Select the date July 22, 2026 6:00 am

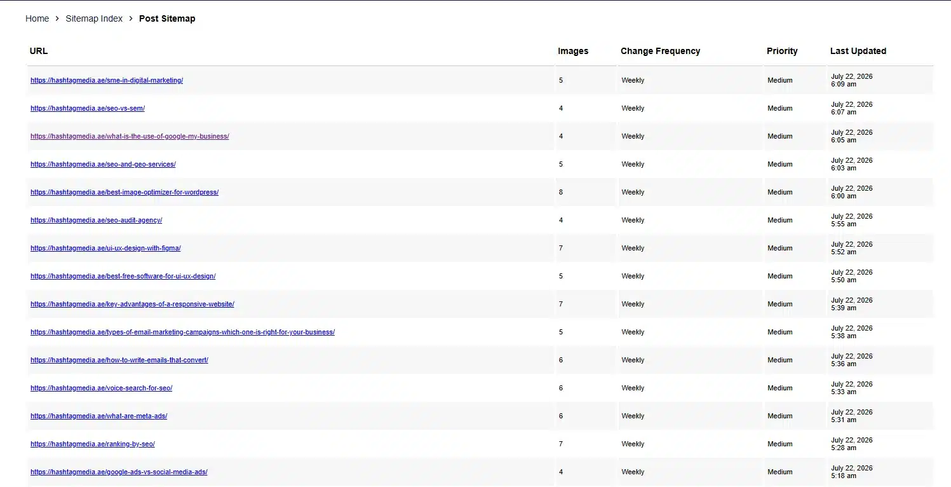pyautogui.click(x=852, y=192)
